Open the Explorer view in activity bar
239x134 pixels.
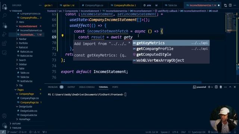tap(4, 7)
